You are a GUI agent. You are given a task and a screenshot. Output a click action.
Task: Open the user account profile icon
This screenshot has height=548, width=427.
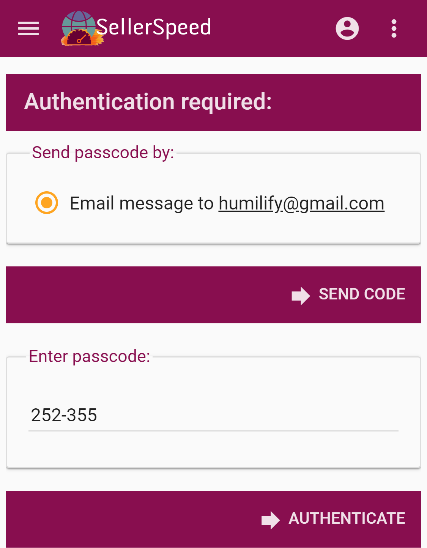coord(347,28)
